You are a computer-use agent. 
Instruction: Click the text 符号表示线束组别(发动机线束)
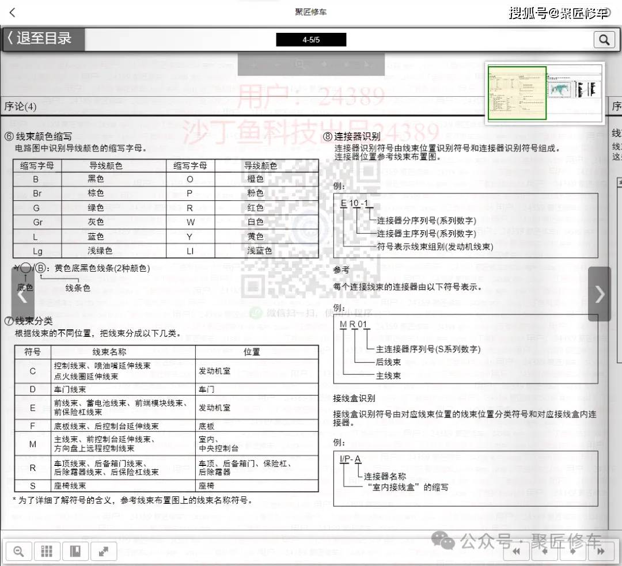[x=435, y=246]
